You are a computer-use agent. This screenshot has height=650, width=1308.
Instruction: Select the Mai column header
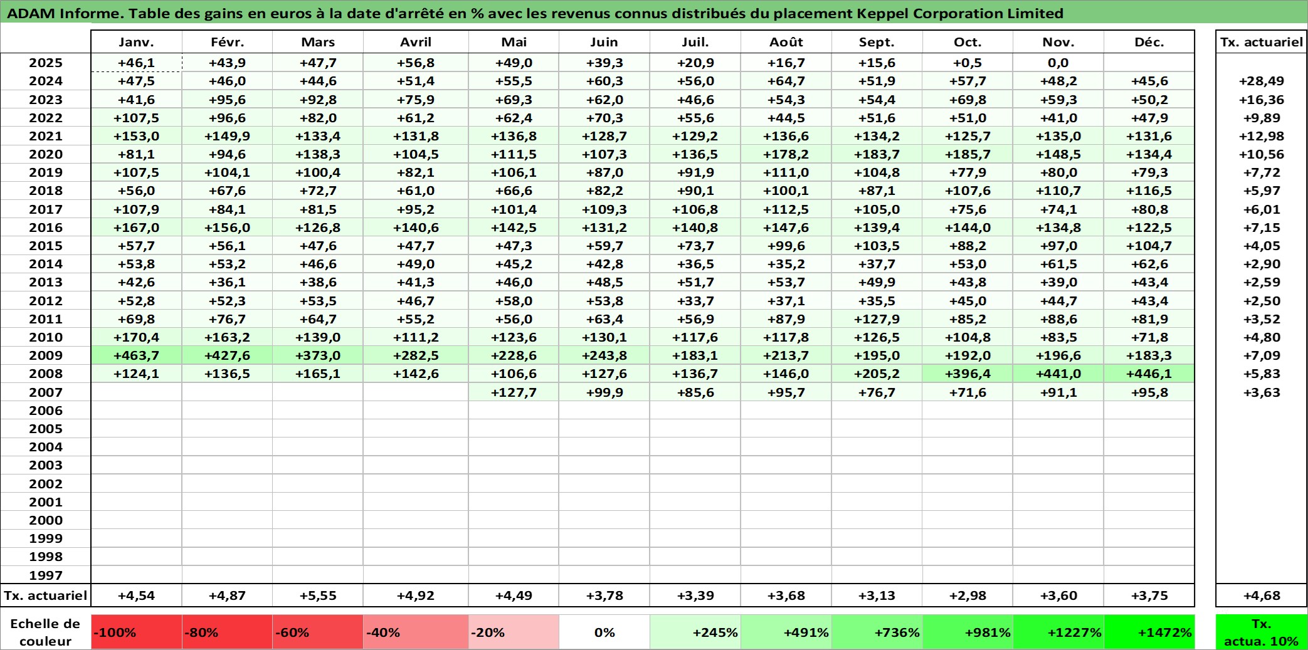[x=514, y=42]
